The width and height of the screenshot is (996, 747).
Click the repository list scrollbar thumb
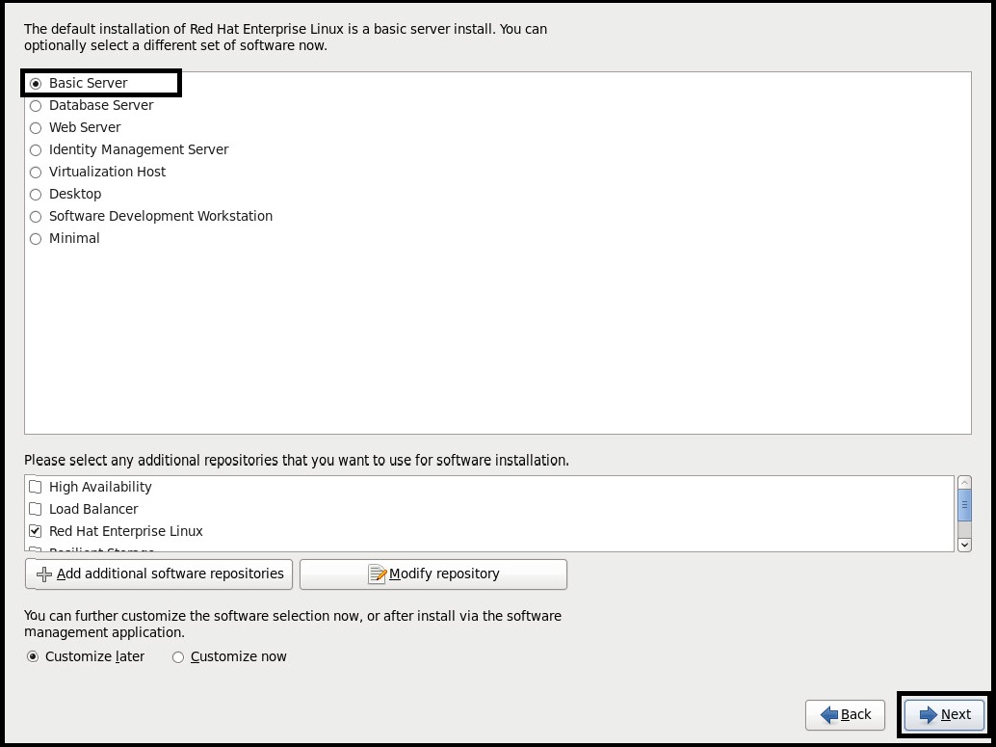coord(964,504)
